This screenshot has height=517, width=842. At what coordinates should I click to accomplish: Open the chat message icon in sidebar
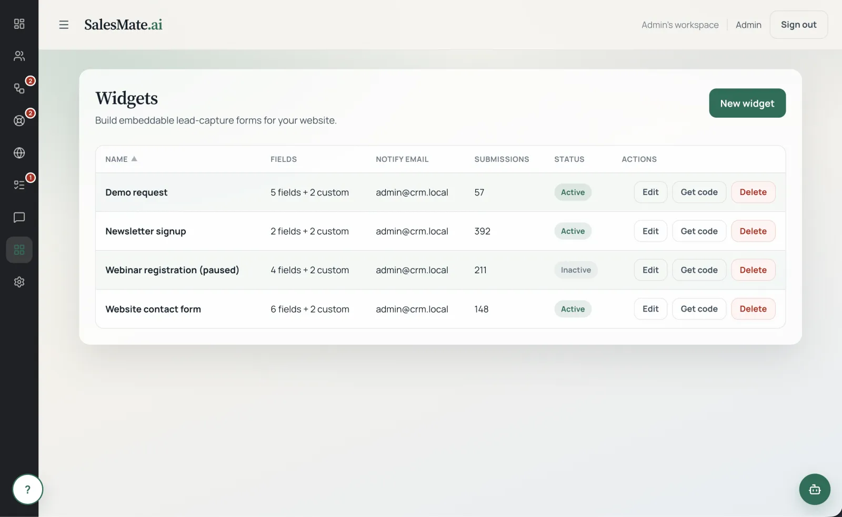[x=19, y=218]
